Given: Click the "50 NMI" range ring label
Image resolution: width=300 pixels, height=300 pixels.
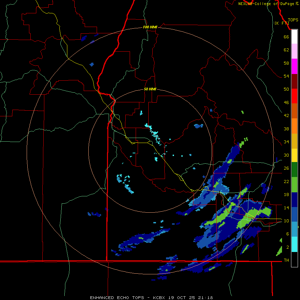Looking at the screenshot, I should (150, 89).
